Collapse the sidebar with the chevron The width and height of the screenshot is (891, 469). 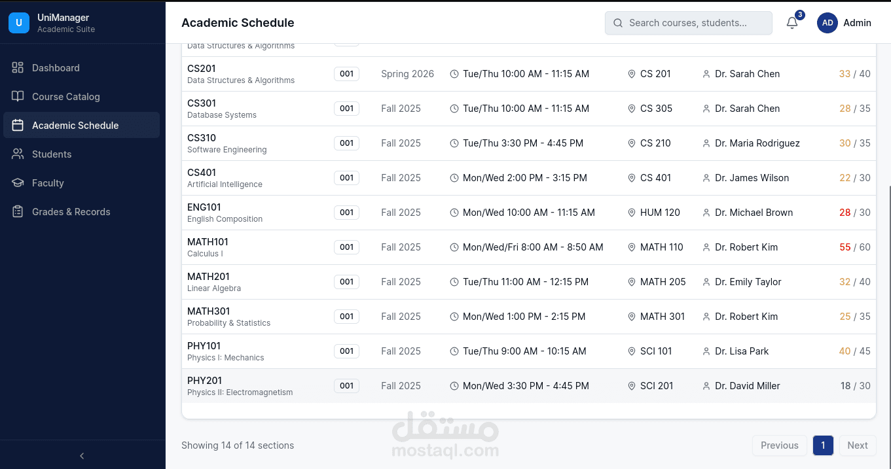pos(82,456)
